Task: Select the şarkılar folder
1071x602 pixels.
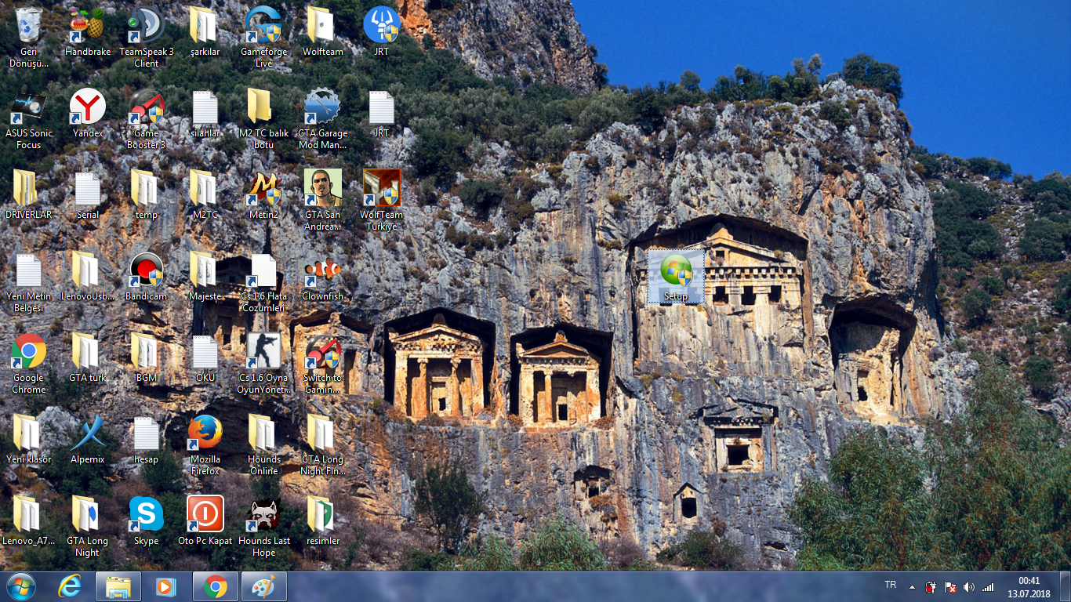Action: click(x=205, y=31)
